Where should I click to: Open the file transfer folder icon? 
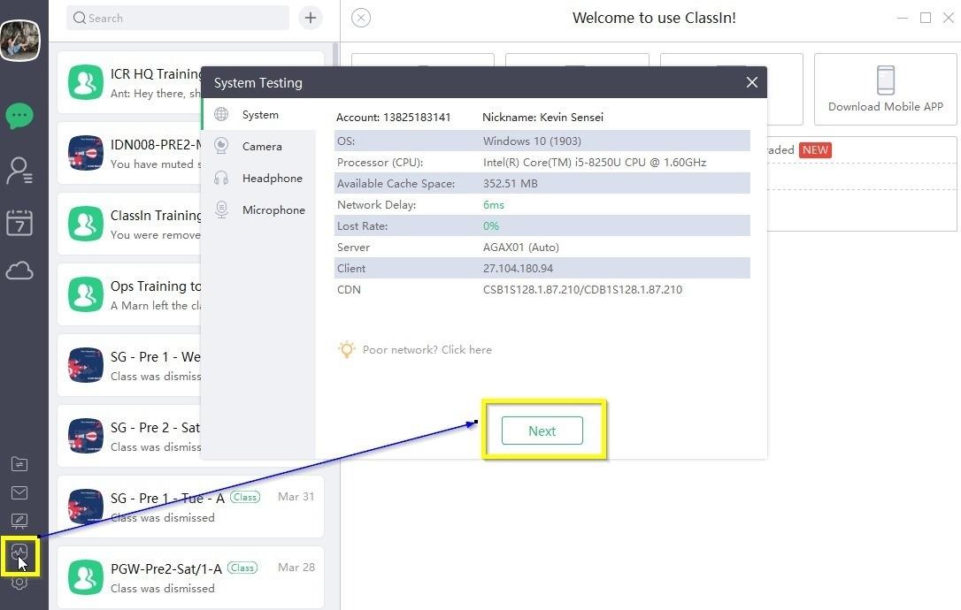point(19,464)
